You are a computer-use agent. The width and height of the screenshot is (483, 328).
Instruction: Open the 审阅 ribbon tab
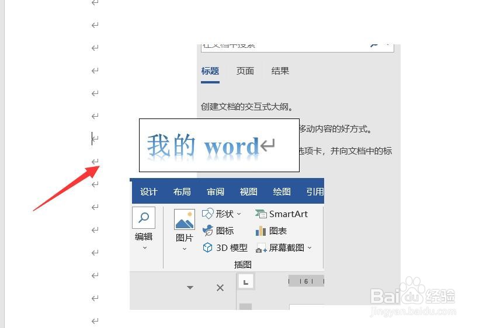216,191
